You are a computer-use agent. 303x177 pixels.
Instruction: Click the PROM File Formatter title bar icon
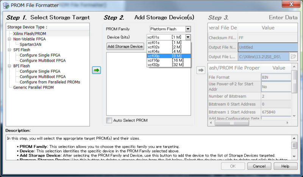point(6,5)
